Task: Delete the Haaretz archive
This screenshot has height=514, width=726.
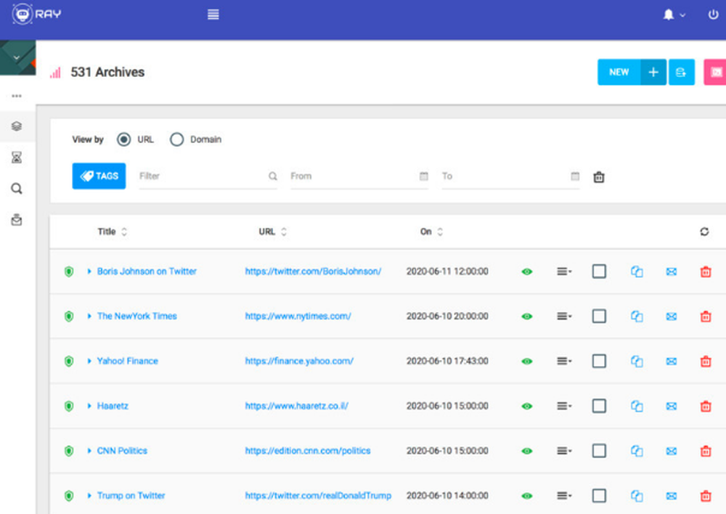Action: [x=706, y=406]
